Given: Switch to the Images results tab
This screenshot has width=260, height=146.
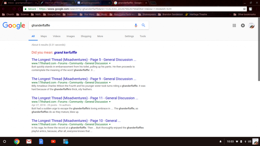Looking at the screenshot, I should point(71,36).
